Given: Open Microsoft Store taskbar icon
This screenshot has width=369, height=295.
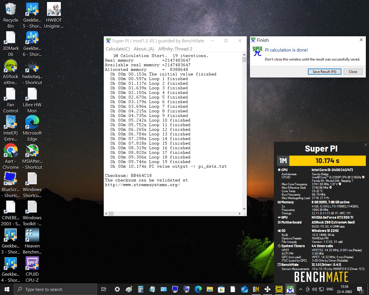Looking at the screenshot, I should pyautogui.click(x=221, y=289).
